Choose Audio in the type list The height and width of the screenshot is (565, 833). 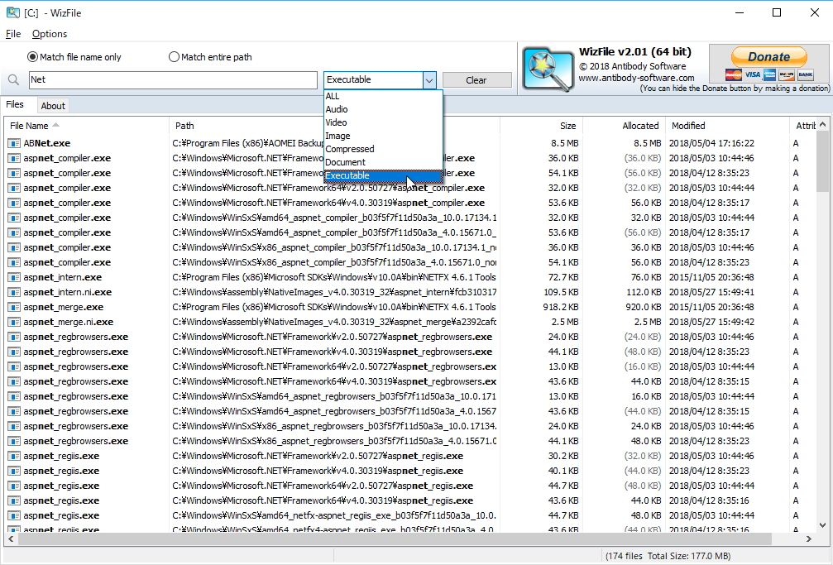coord(383,109)
